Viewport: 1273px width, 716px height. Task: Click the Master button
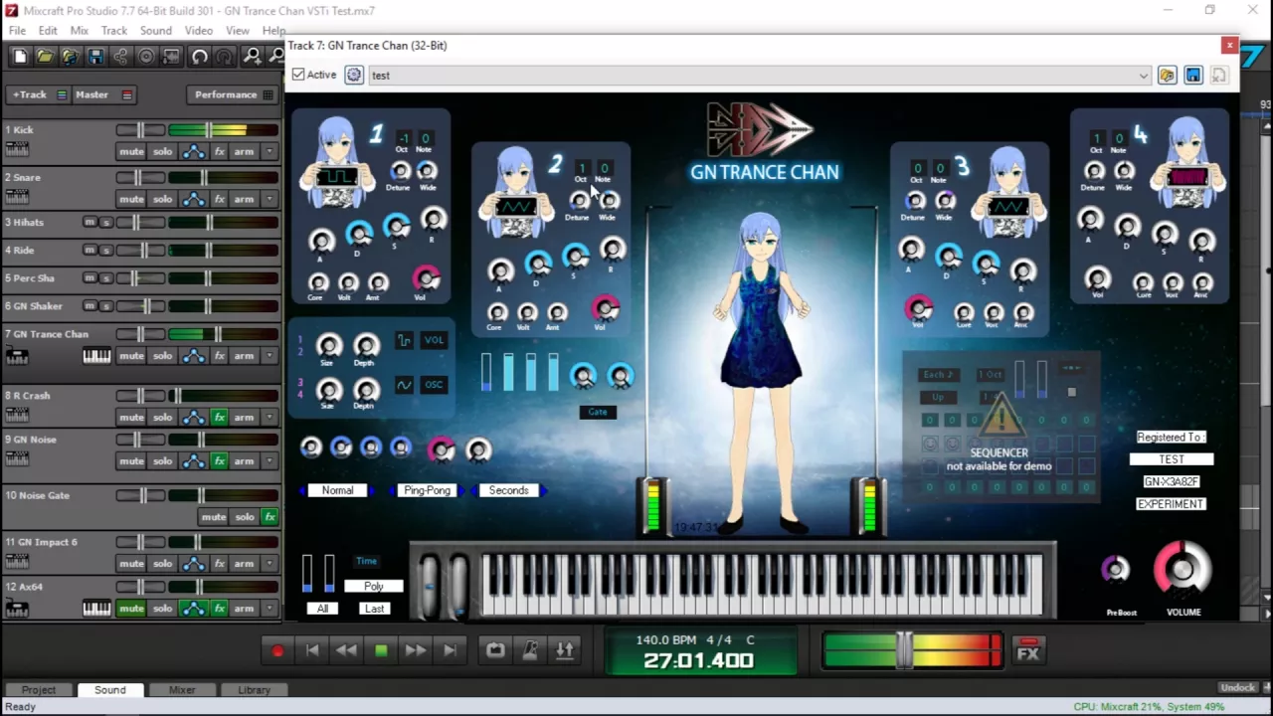(104, 94)
